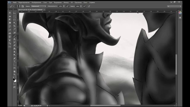Open the Справка menu

[x=92, y=2]
